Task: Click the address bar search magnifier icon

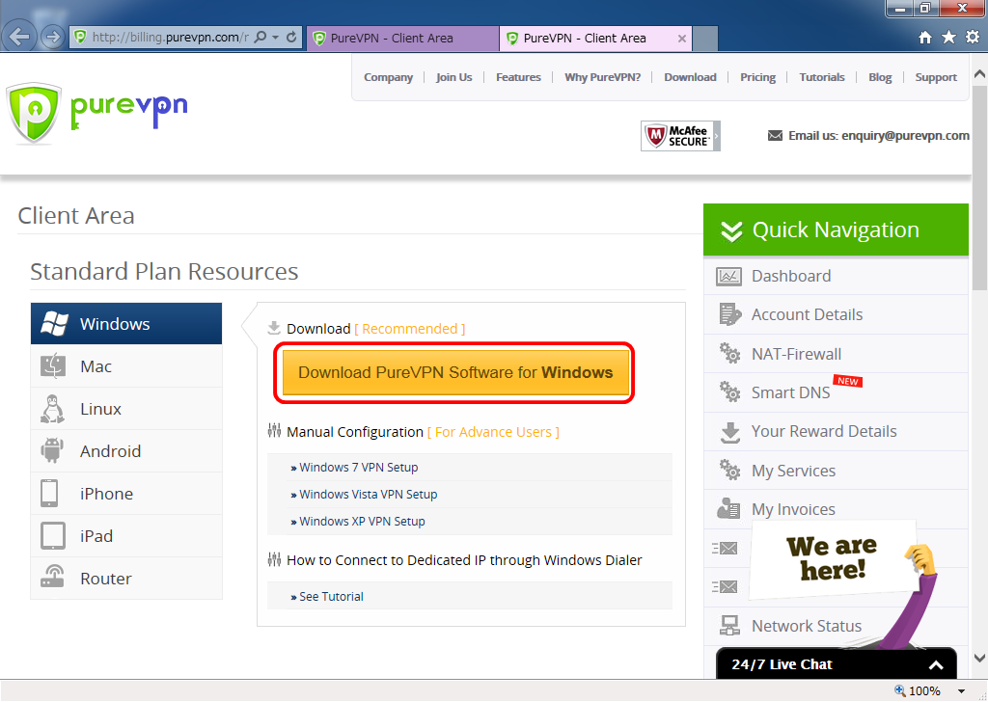Action: pyautogui.click(x=260, y=38)
